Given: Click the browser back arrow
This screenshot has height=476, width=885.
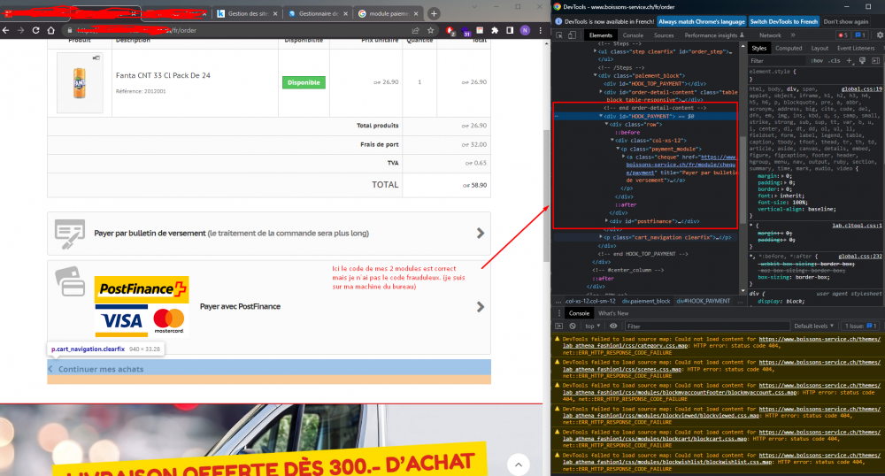Looking at the screenshot, I should 5,30.
